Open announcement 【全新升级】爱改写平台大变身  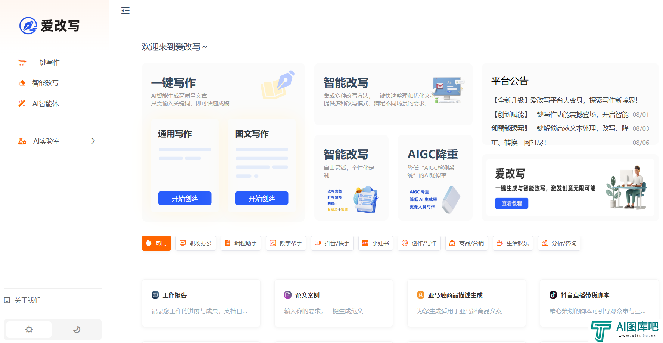coord(564,100)
